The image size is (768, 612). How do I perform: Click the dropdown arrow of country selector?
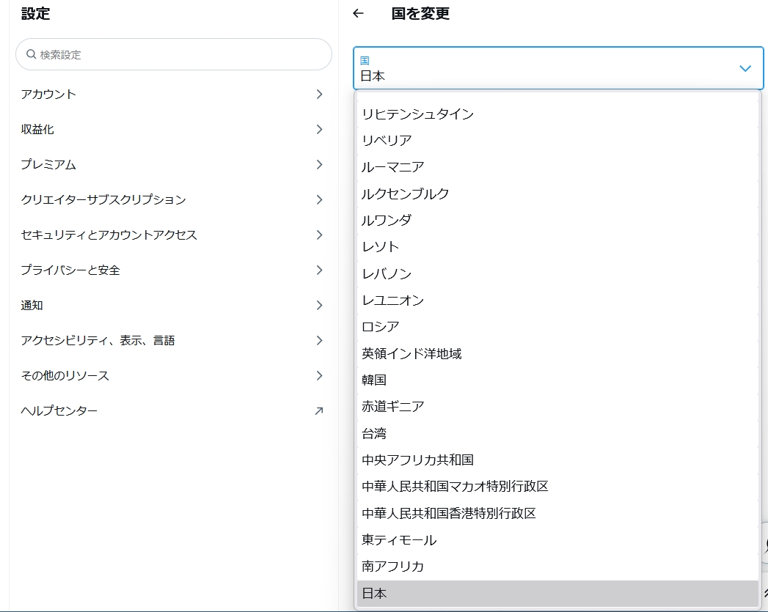click(745, 68)
